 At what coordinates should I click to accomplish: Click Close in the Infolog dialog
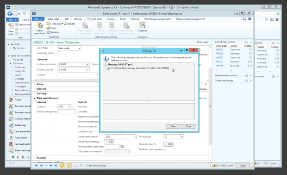(188, 126)
